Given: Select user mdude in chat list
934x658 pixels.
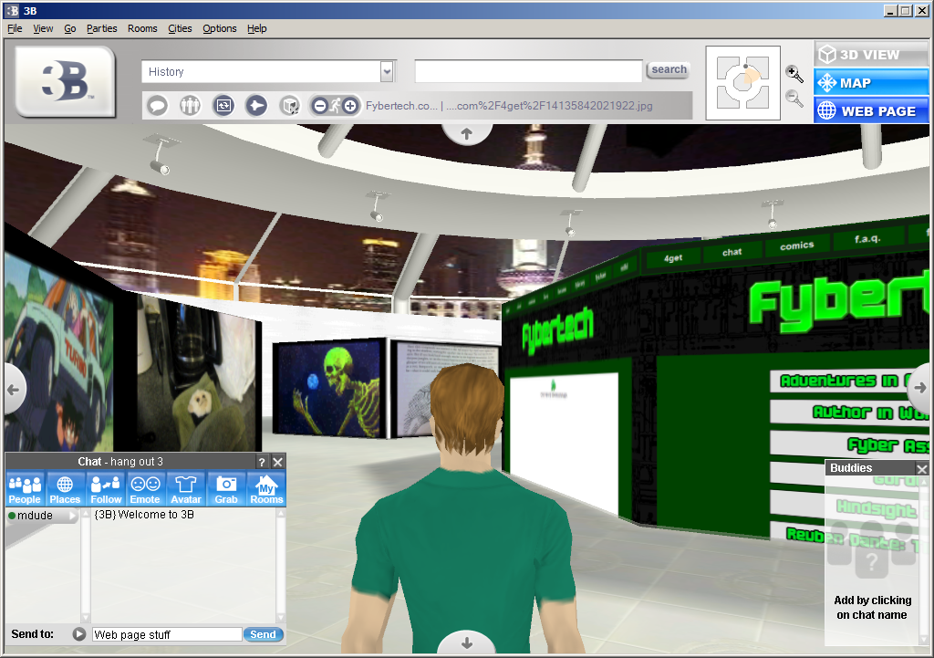Looking at the screenshot, I should point(36,516).
